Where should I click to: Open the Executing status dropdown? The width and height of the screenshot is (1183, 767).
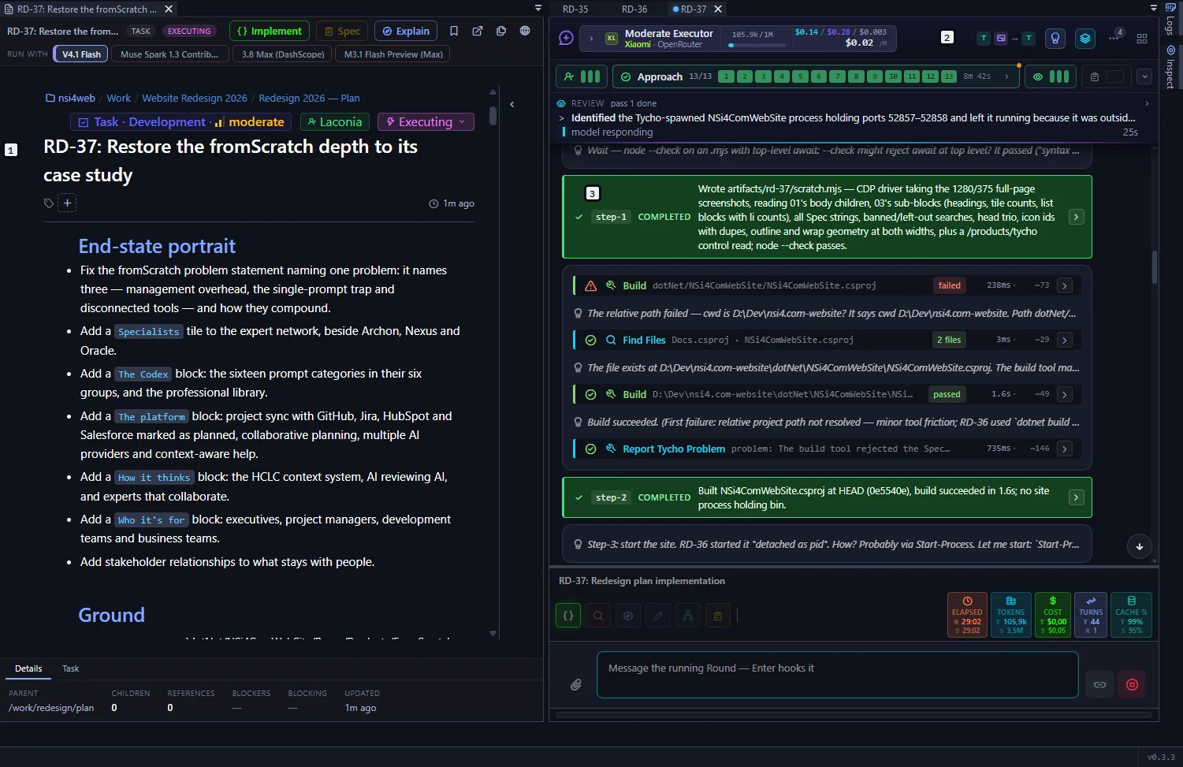tap(426, 122)
